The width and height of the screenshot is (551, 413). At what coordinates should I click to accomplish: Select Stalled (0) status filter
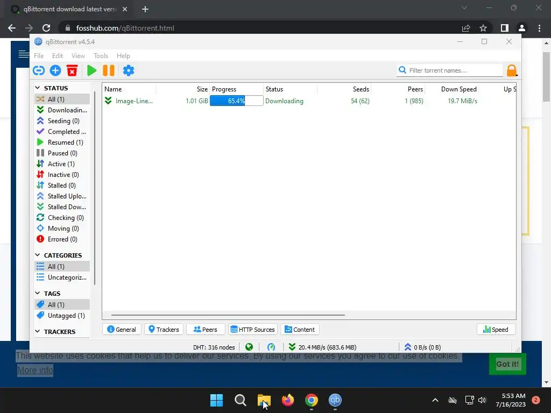click(62, 186)
